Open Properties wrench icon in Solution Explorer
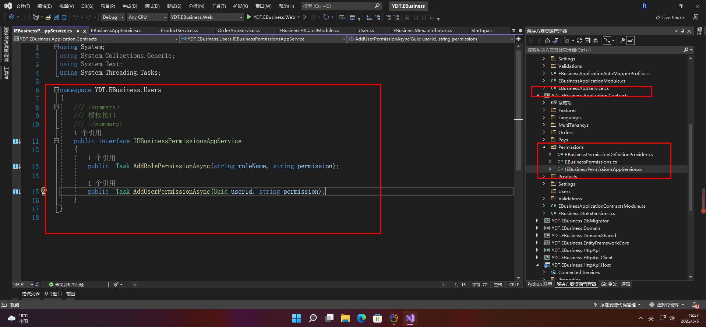The image size is (706, 327). 622,41
